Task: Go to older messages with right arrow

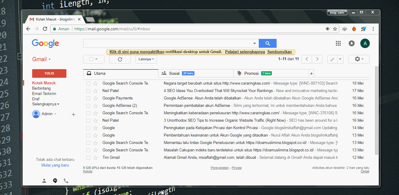Action: pos(317,59)
